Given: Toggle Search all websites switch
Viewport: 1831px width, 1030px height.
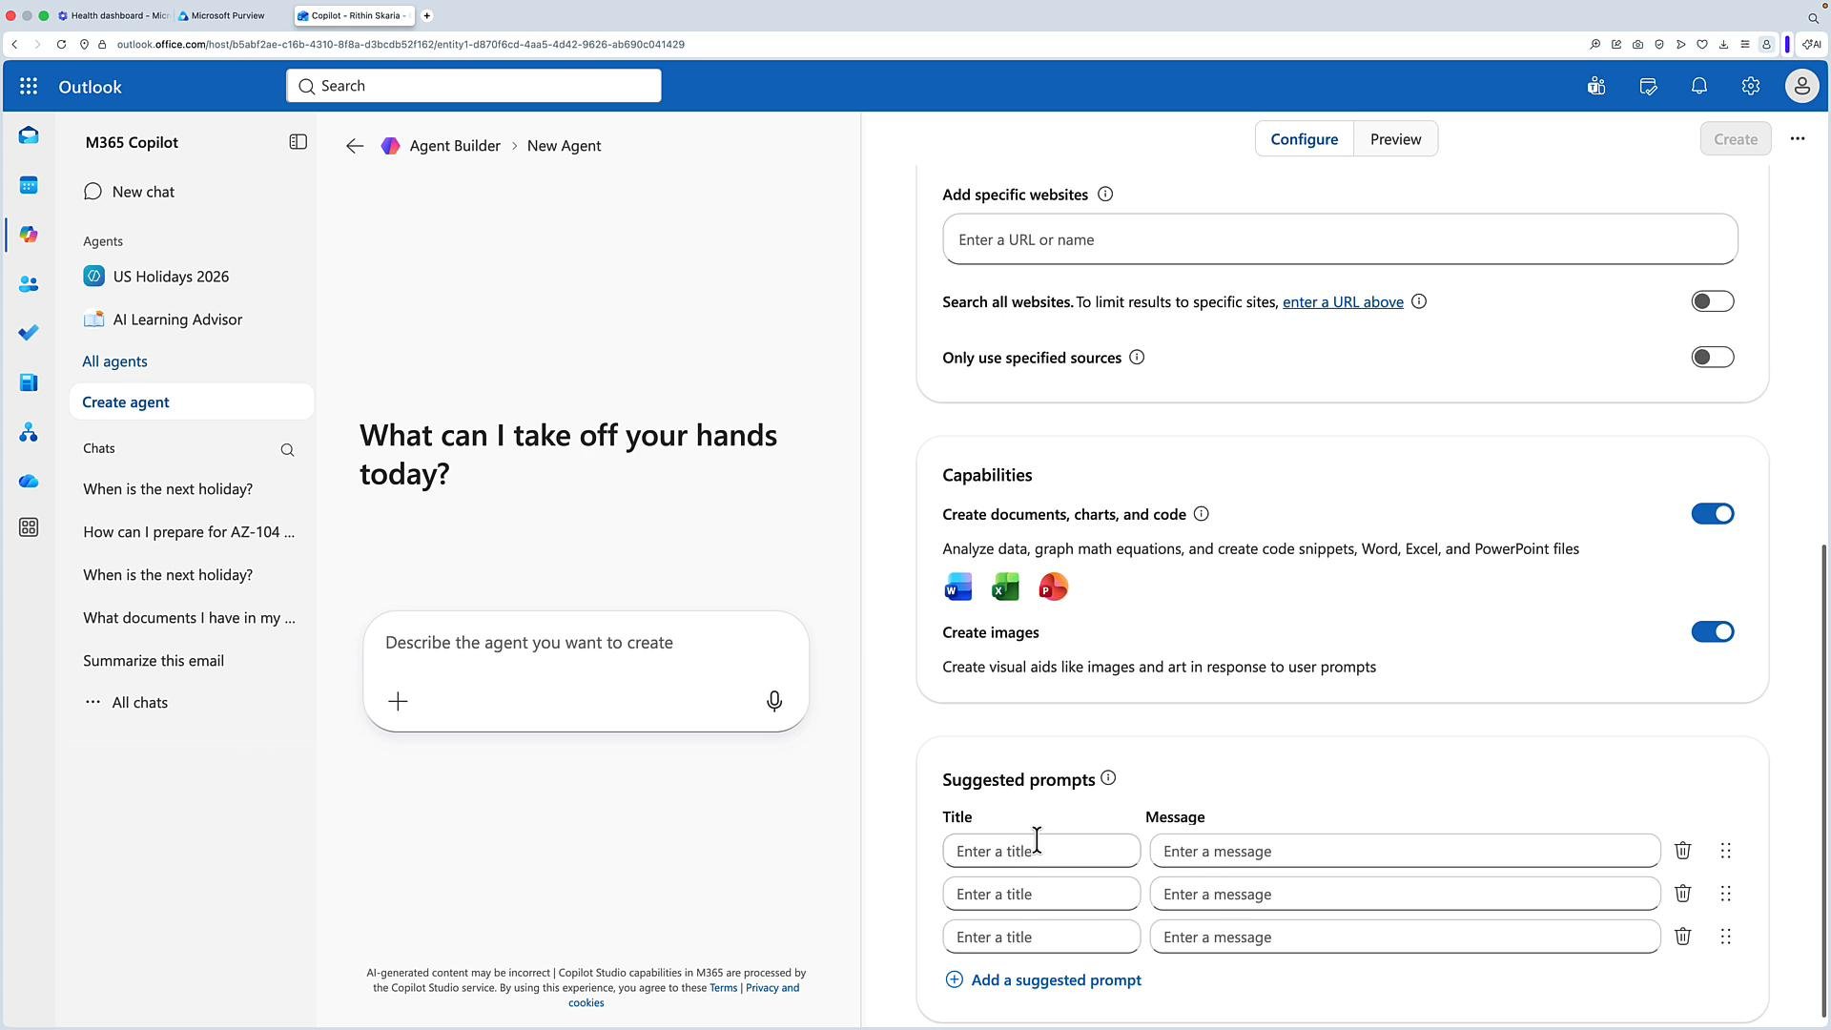Looking at the screenshot, I should click(1713, 301).
